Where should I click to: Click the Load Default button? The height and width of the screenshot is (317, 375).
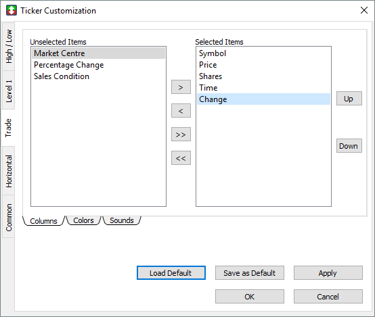[171, 273]
